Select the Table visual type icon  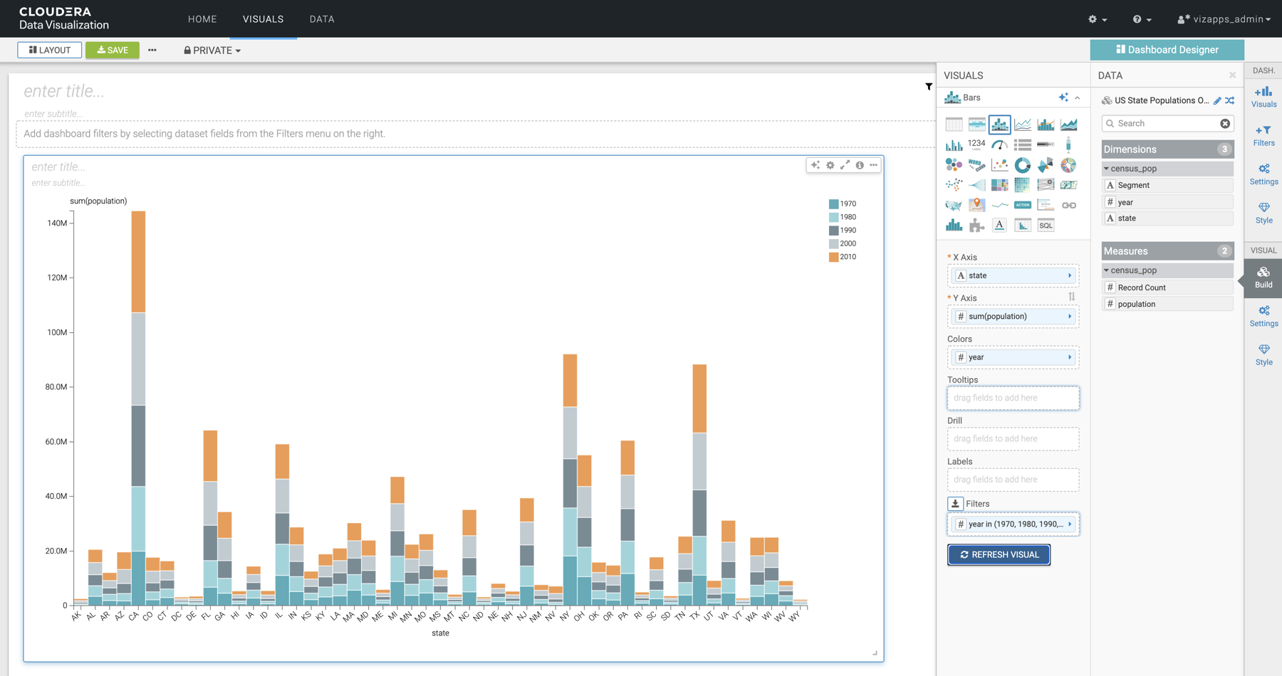(954, 125)
